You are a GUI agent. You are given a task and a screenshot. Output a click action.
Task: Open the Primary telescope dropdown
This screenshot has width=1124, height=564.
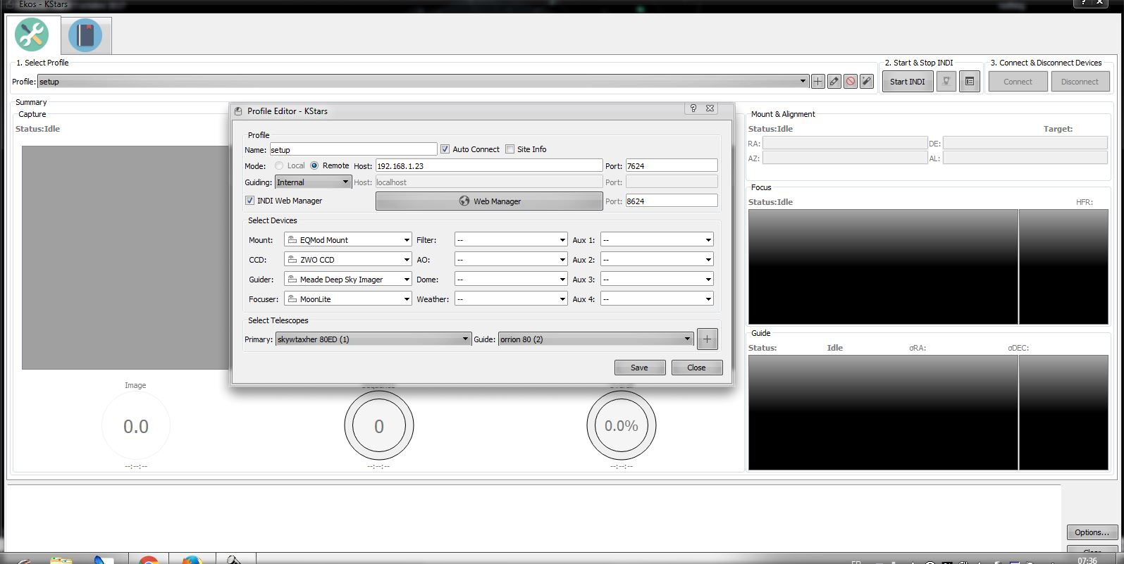tap(373, 339)
